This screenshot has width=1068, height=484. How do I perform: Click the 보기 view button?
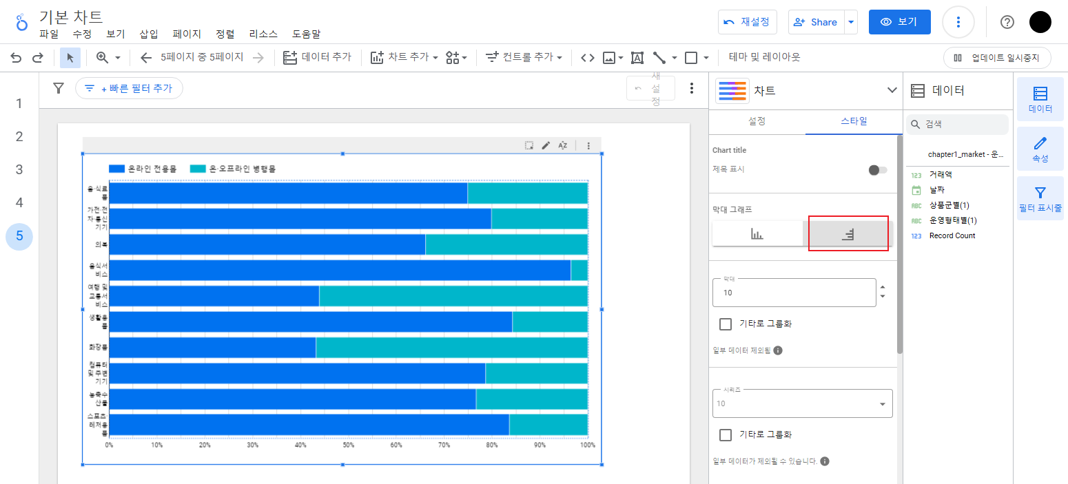(900, 22)
